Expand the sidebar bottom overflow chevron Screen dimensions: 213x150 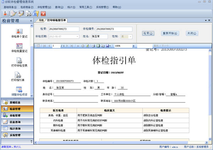click(31, 141)
